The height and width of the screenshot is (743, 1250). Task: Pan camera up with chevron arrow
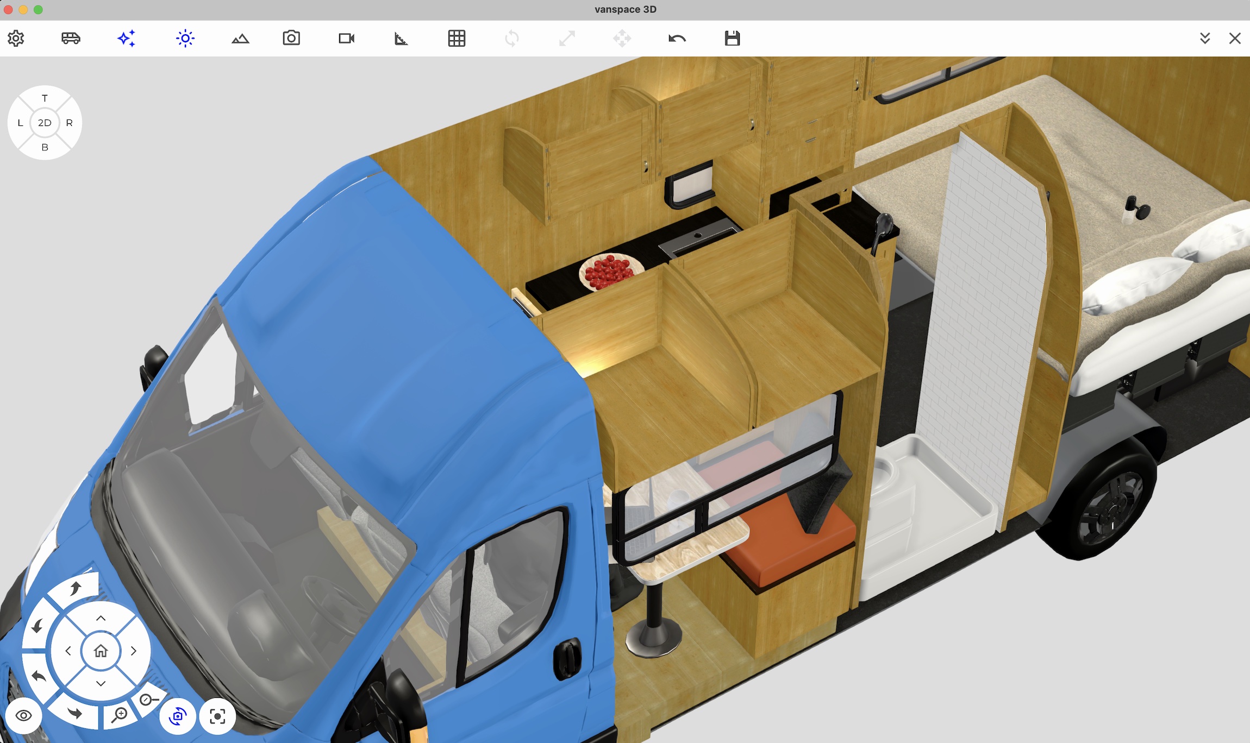[101, 618]
